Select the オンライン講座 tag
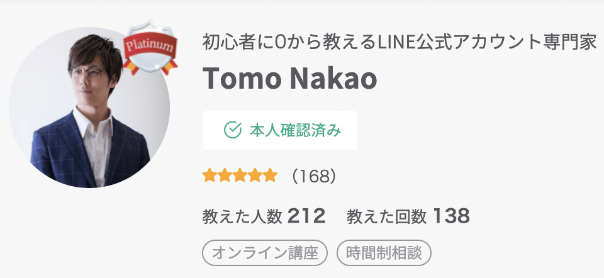 265,253
